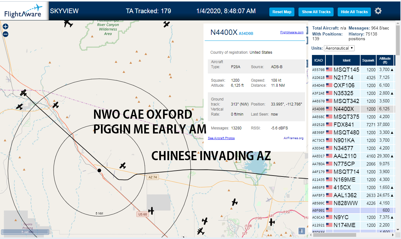Select row with ICAO A0F001

click(353, 210)
